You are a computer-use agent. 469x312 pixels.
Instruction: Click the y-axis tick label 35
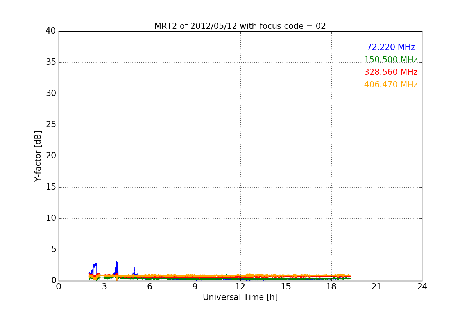[51, 62]
